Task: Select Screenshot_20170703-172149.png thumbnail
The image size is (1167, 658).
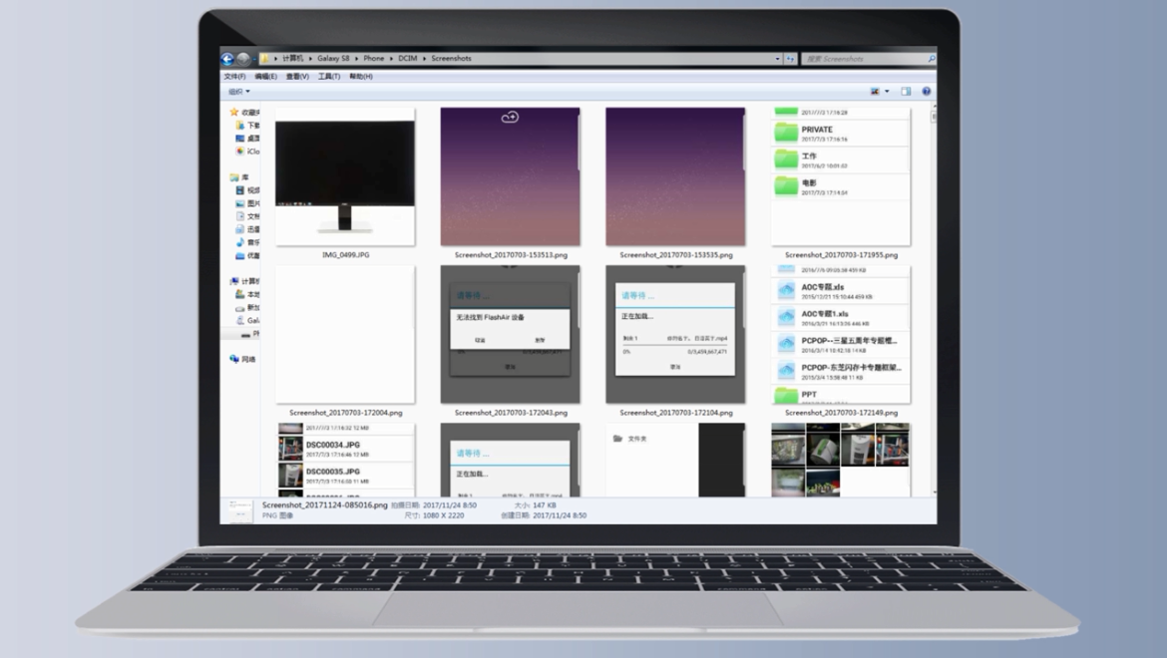Action: coord(841,335)
